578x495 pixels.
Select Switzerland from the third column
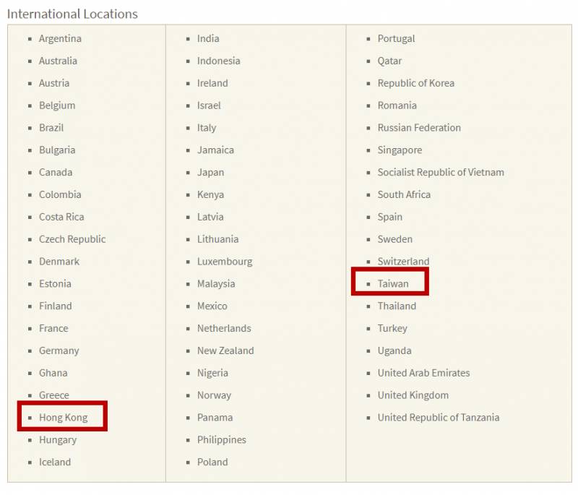(x=403, y=262)
